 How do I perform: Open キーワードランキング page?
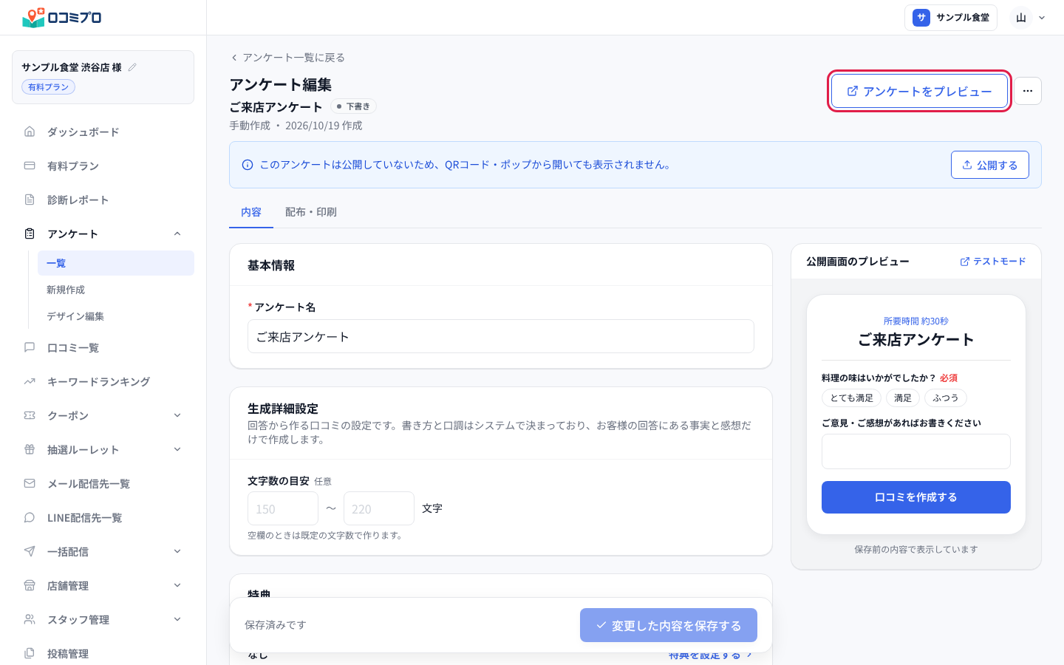(x=103, y=381)
